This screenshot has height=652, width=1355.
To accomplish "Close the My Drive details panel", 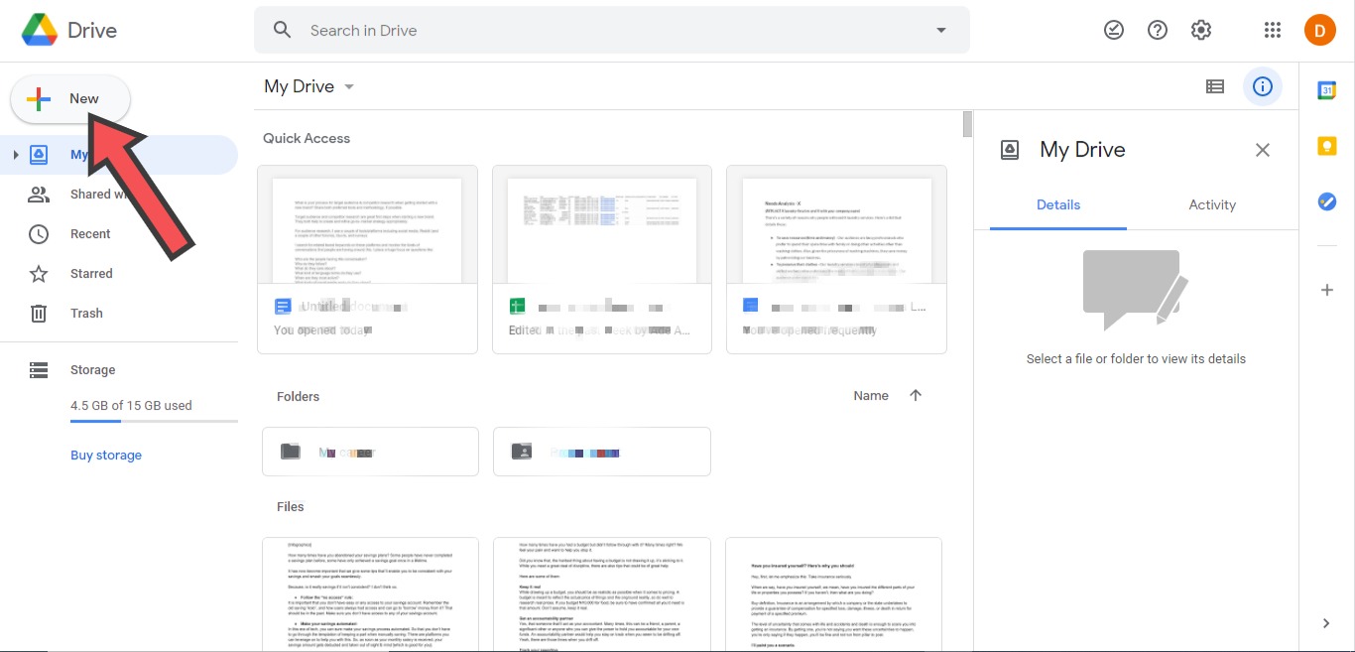I will pos(1263,151).
